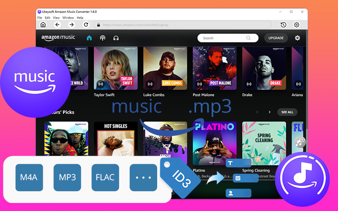
Task: Open the Help menu
Action: pos(80,18)
